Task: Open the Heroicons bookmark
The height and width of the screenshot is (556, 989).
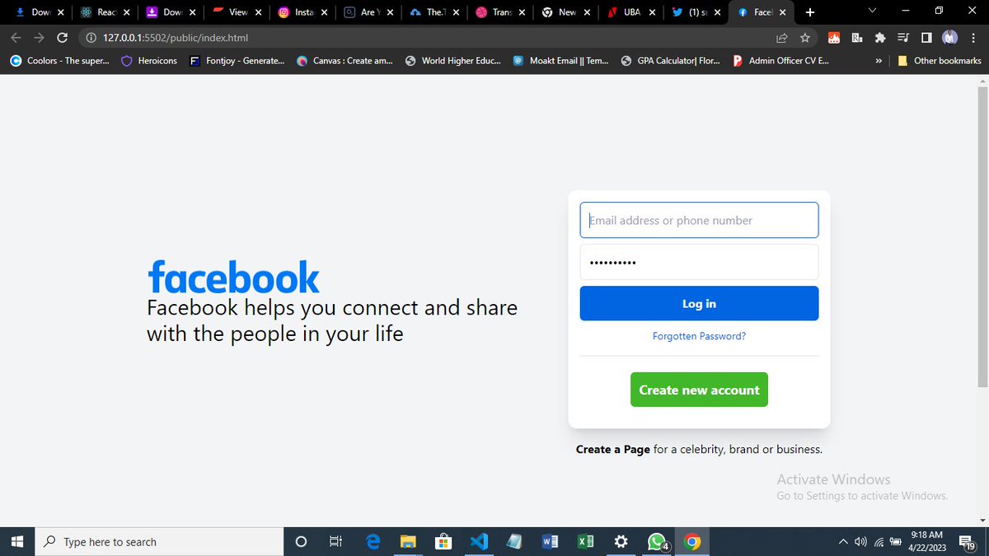Action: point(149,61)
